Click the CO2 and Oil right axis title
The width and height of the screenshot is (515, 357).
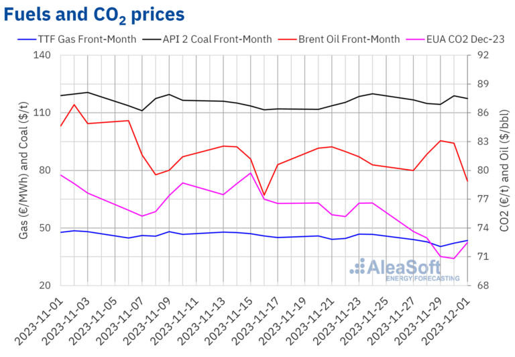click(x=504, y=170)
